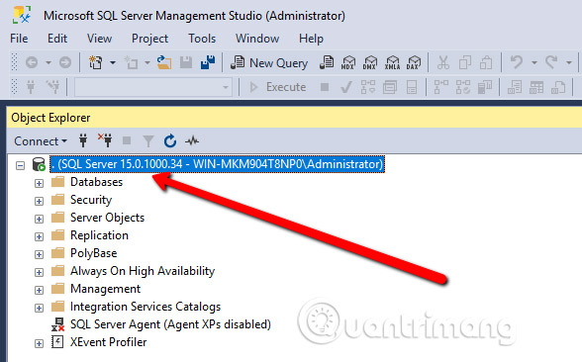Click the Parse checkmark icon
The height and width of the screenshot is (362, 582).
(346, 87)
